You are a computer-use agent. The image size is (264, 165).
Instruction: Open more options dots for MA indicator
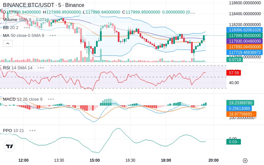point(52,36)
